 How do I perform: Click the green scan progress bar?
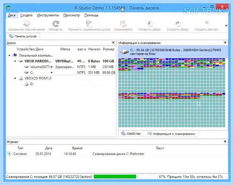click(115, 177)
